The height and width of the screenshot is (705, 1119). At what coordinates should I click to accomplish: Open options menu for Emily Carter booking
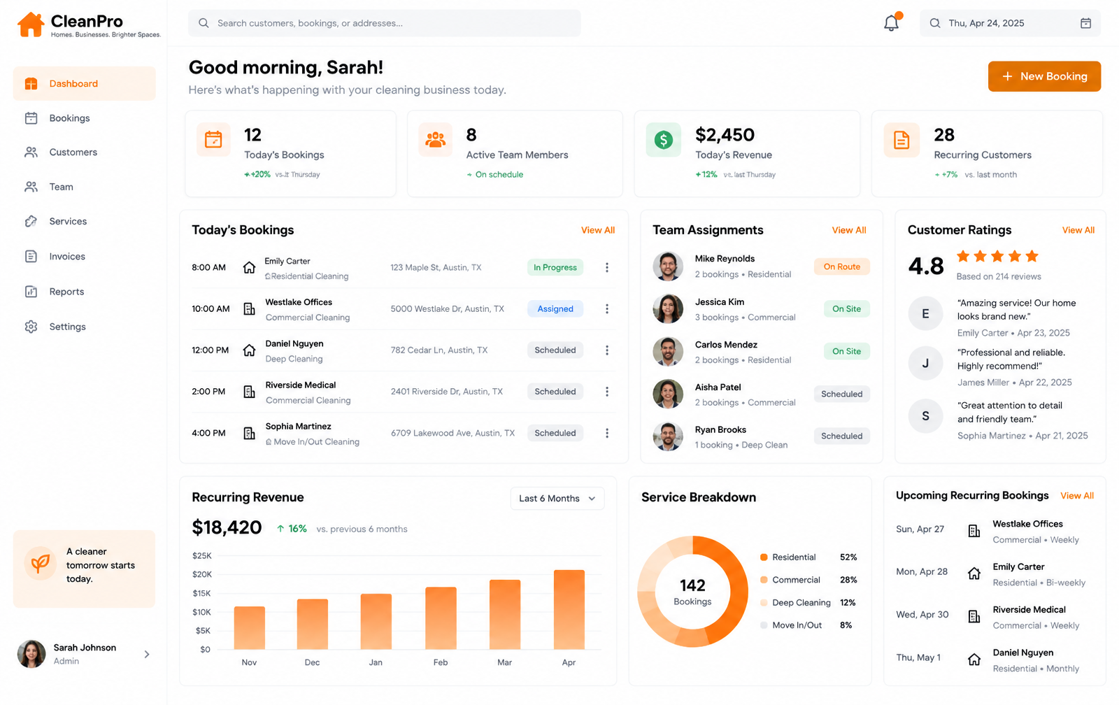[607, 267]
